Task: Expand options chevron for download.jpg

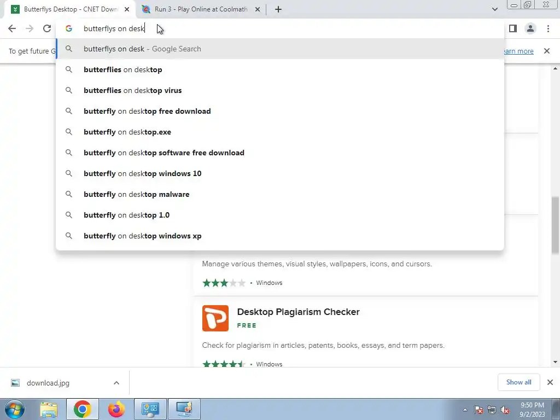Action: pyautogui.click(x=116, y=383)
